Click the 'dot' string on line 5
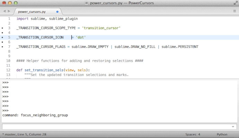The image size is (239, 138). (81, 37)
